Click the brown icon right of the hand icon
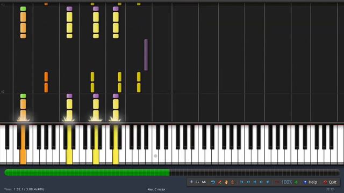This screenshot has height=193, width=344. click(233, 182)
